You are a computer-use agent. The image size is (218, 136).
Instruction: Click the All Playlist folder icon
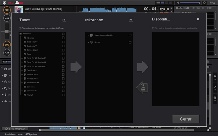pos(21,34)
